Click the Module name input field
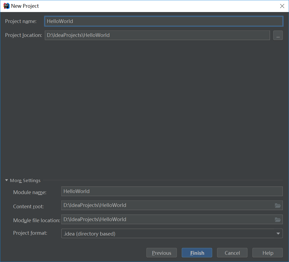289x262 pixels. point(172,191)
